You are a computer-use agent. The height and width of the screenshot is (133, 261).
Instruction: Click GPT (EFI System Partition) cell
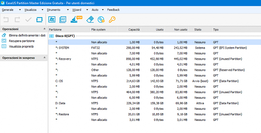(230, 48)
